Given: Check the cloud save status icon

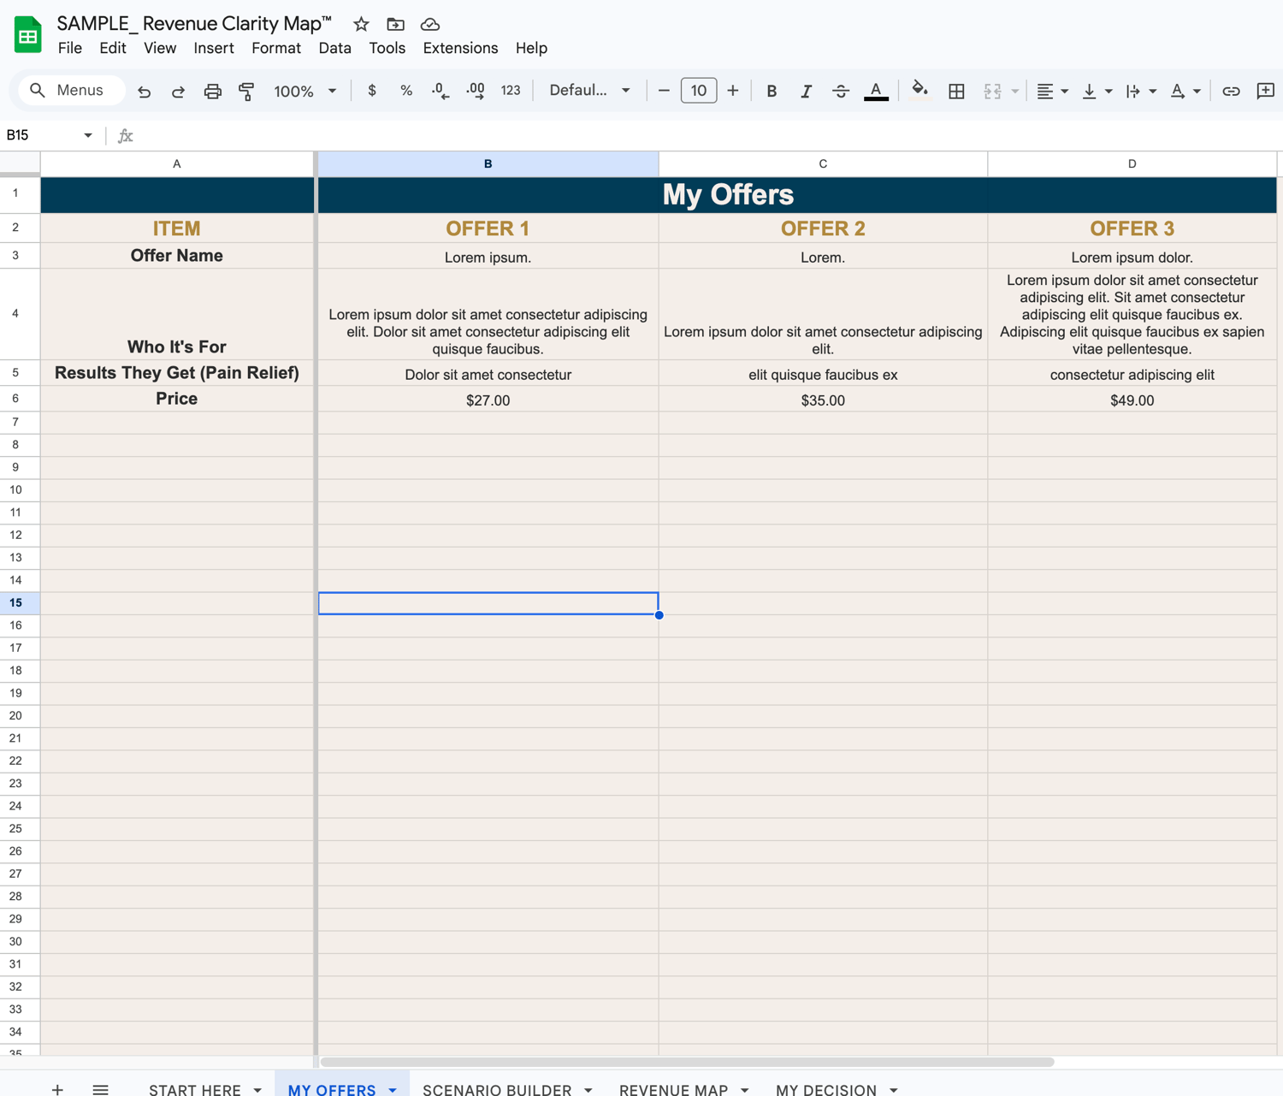Looking at the screenshot, I should tap(430, 24).
